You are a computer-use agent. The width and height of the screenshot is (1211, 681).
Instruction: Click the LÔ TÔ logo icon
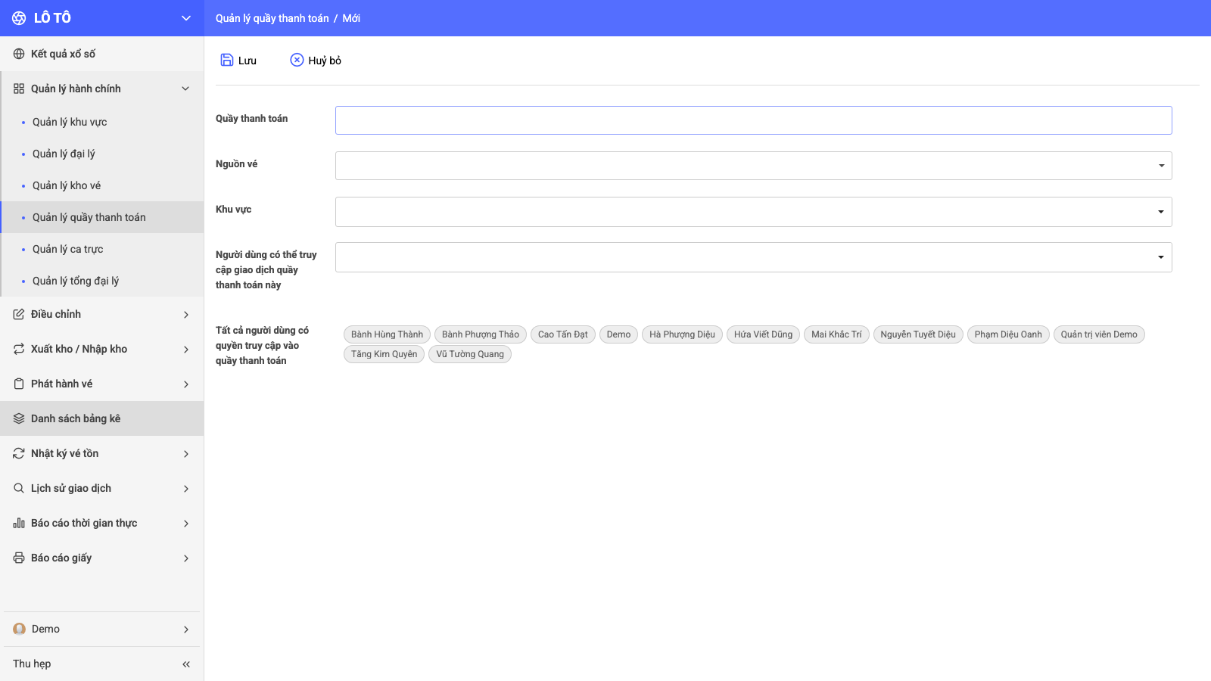coord(19,18)
